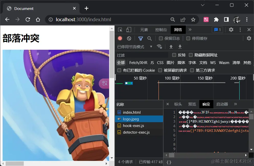The image size is (254, 166).
Task: Click the page horizontal scrollbar thumb
Action: pyautogui.click(x=15, y=163)
